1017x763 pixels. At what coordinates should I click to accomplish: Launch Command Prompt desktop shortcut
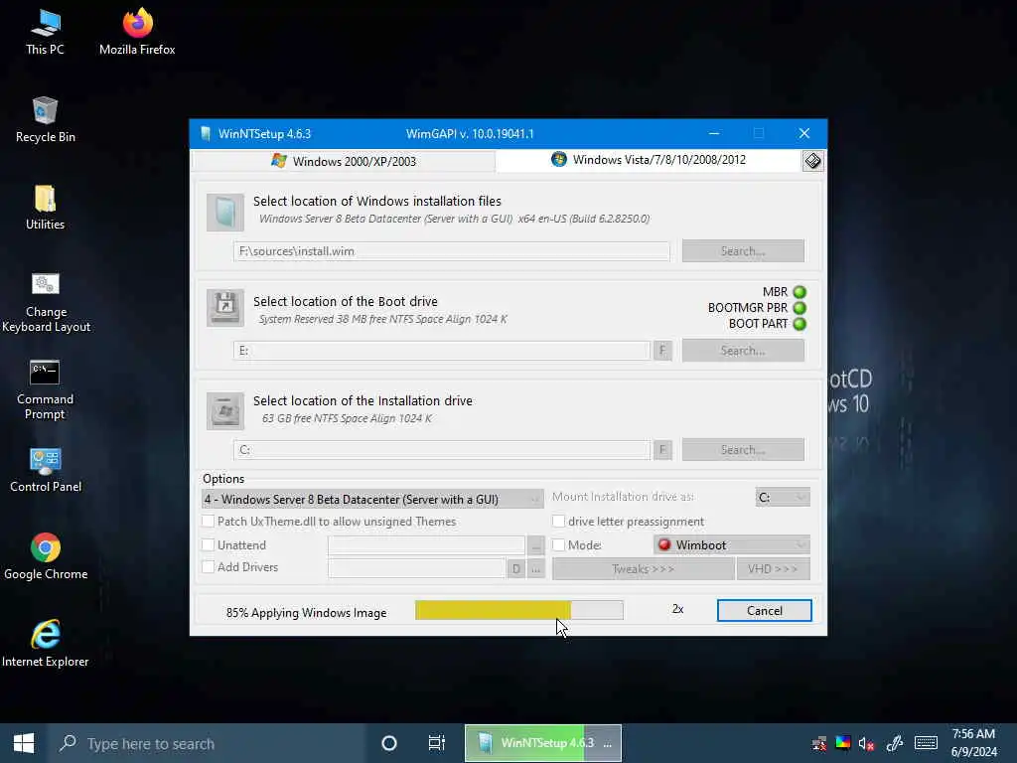(45, 389)
